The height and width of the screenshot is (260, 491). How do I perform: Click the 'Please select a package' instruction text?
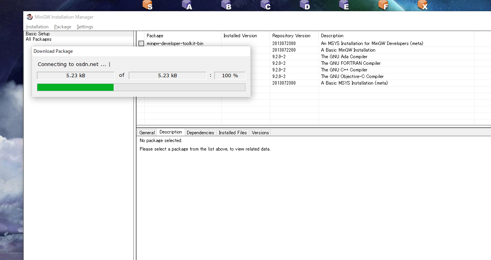pyautogui.click(x=205, y=149)
